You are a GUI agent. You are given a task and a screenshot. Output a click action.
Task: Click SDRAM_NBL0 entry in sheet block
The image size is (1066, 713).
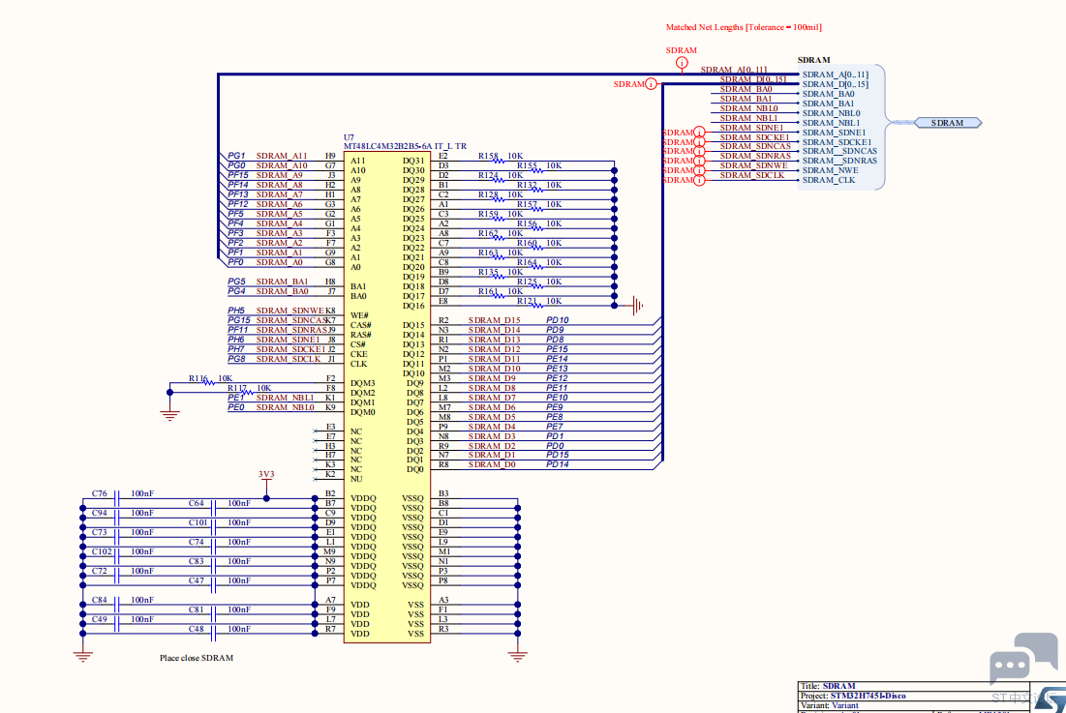tap(831, 113)
